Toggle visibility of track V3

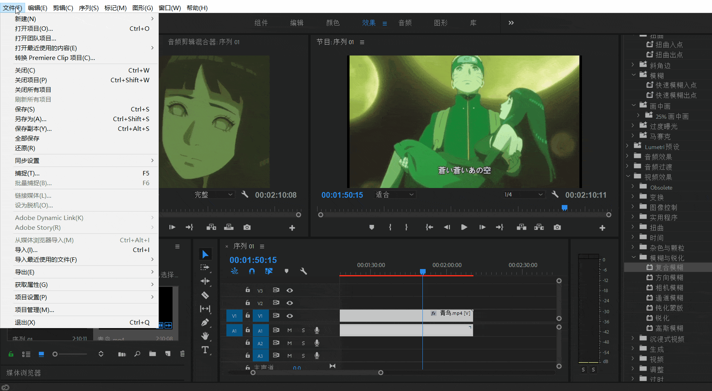pyautogui.click(x=290, y=290)
